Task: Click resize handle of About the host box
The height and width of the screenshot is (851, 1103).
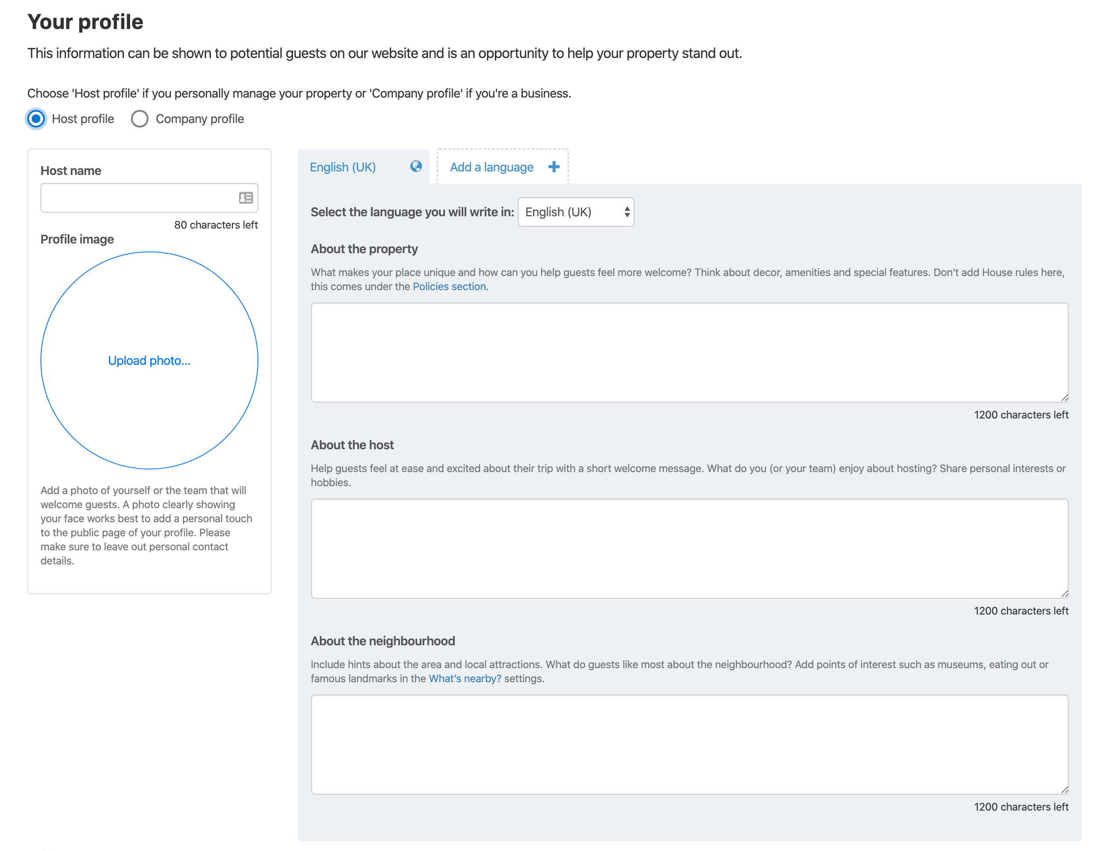Action: click(1064, 593)
